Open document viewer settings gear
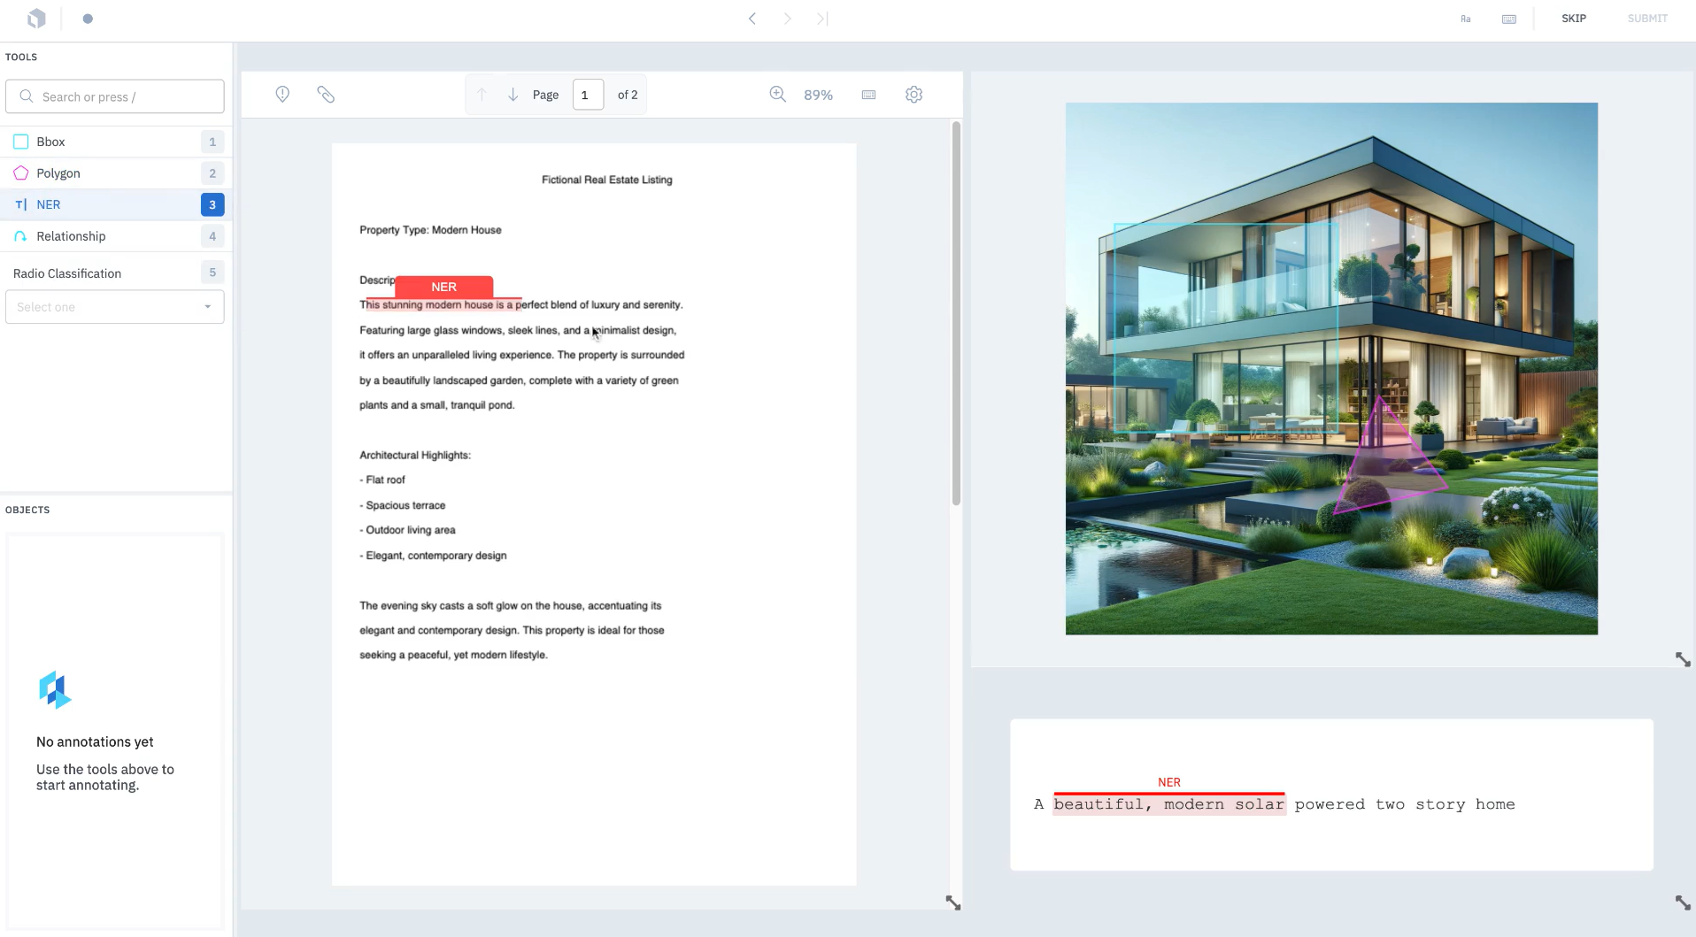Viewport: 1696px width, 937px height. coord(914,95)
